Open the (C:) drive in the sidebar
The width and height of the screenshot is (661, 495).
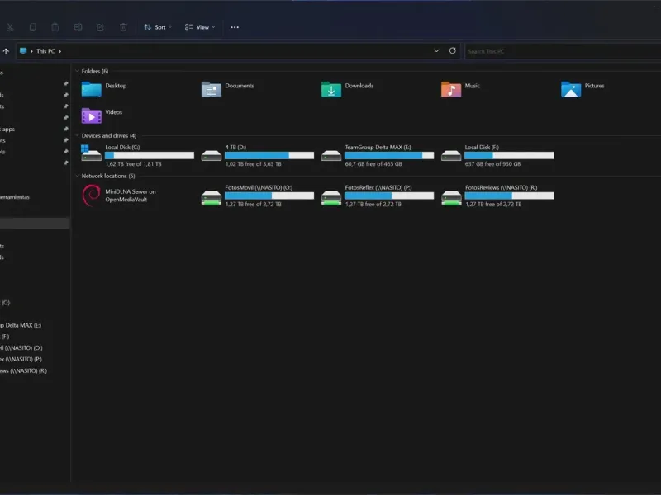click(6, 303)
